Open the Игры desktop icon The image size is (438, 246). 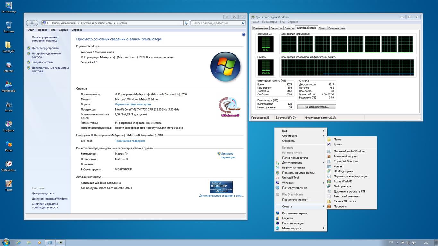click(x=8, y=144)
